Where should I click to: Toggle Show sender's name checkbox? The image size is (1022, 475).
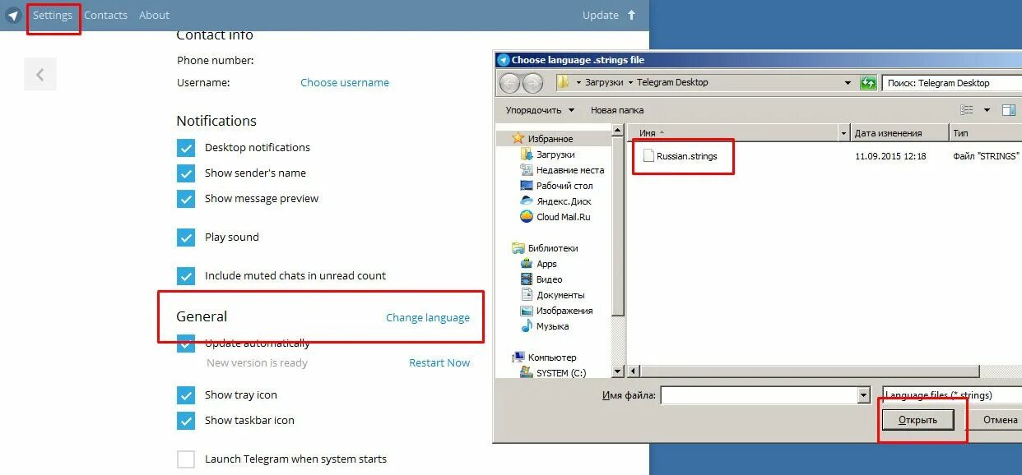pyautogui.click(x=186, y=173)
